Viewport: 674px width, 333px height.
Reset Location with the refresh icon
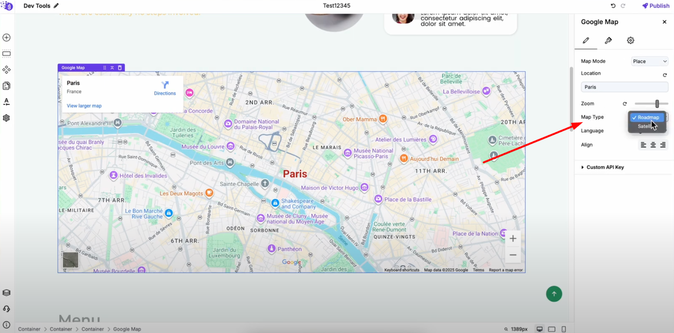pos(665,75)
